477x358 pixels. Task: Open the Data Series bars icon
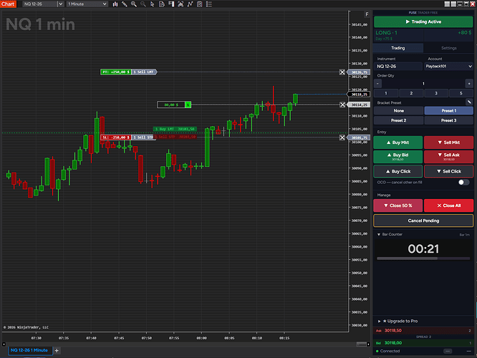pyautogui.click(x=115, y=4)
